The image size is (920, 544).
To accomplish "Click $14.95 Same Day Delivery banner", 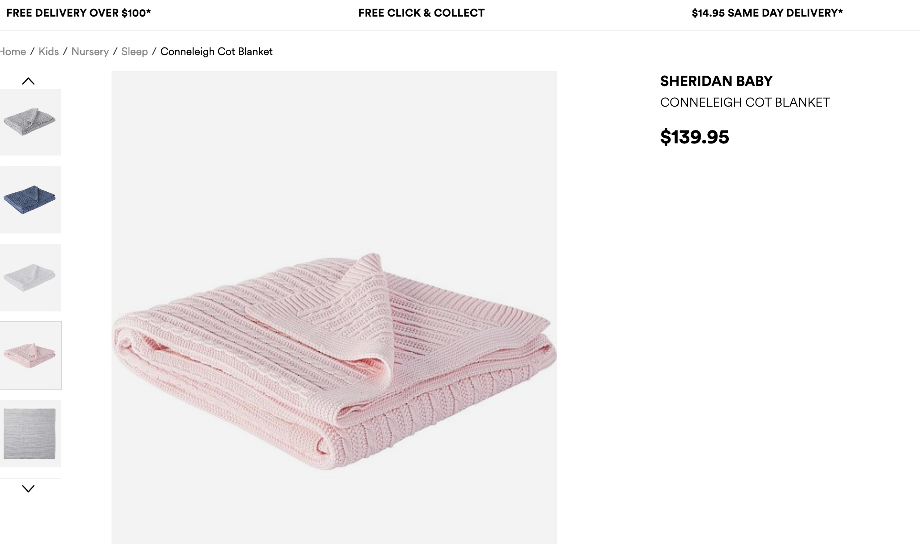I will [x=767, y=13].
